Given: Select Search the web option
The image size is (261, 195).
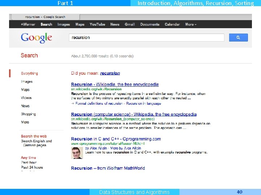Looking at the screenshot, I should click(x=34, y=136).
